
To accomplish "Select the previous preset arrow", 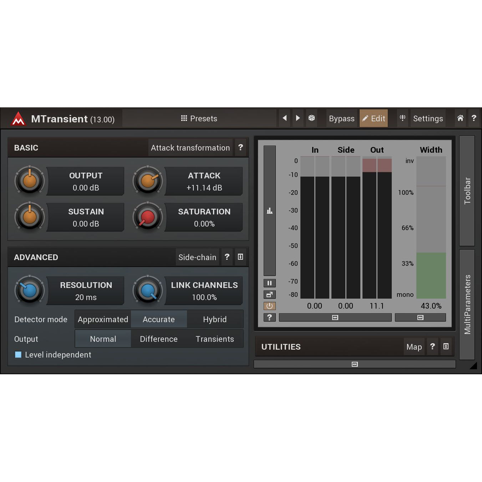I will point(284,118).
